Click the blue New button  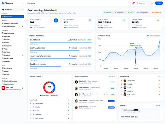[159, 3]
